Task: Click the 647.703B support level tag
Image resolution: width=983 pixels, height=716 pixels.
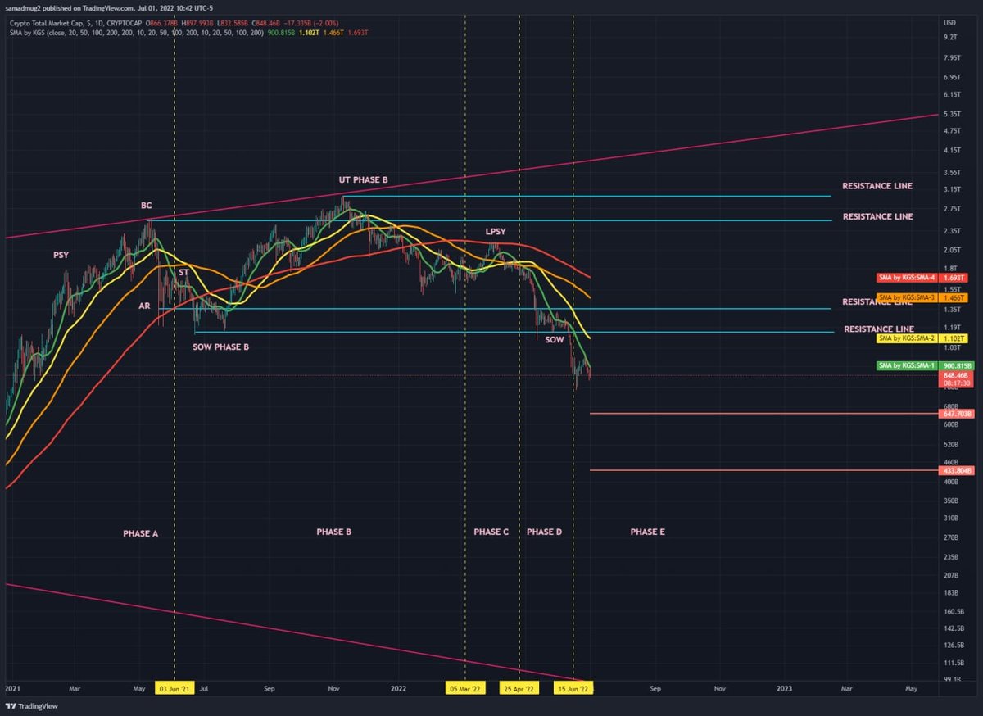Action: pyautogui.click(x=957, y=415)
